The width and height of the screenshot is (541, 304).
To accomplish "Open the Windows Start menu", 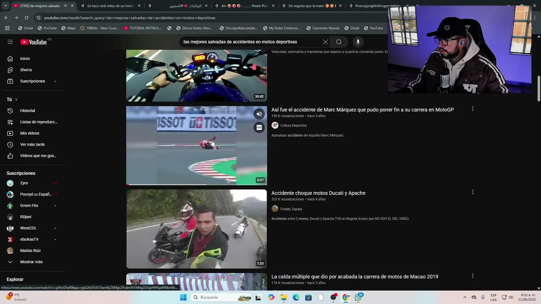I will coord(183,297).
